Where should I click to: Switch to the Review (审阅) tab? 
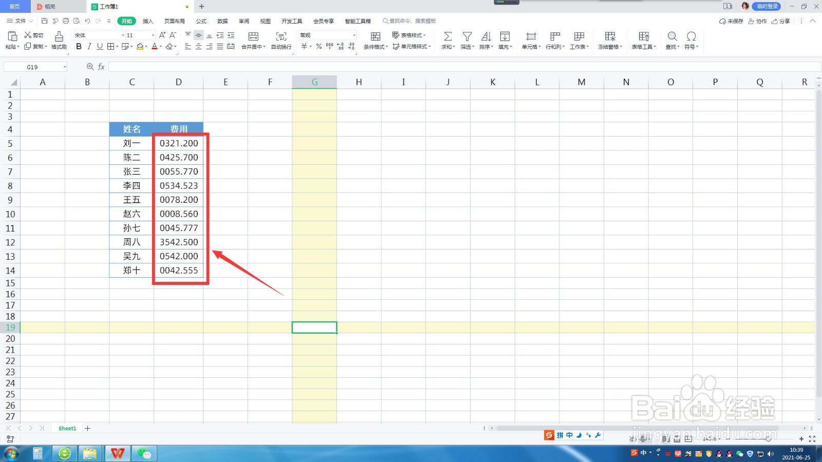coord(244,21)
